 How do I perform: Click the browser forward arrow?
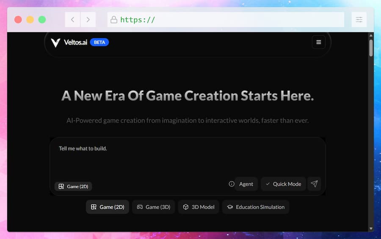coord(88,19)
